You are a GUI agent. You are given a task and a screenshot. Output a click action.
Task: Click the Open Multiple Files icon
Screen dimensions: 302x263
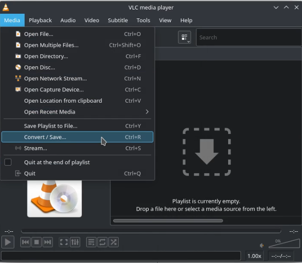pos(18,45)
